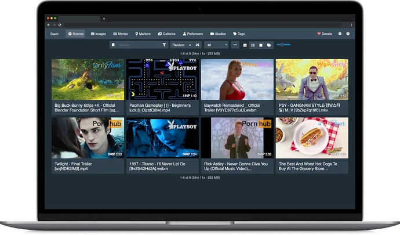Open the help question-mark icon
The image size is (400, 235).
[348, 34]
